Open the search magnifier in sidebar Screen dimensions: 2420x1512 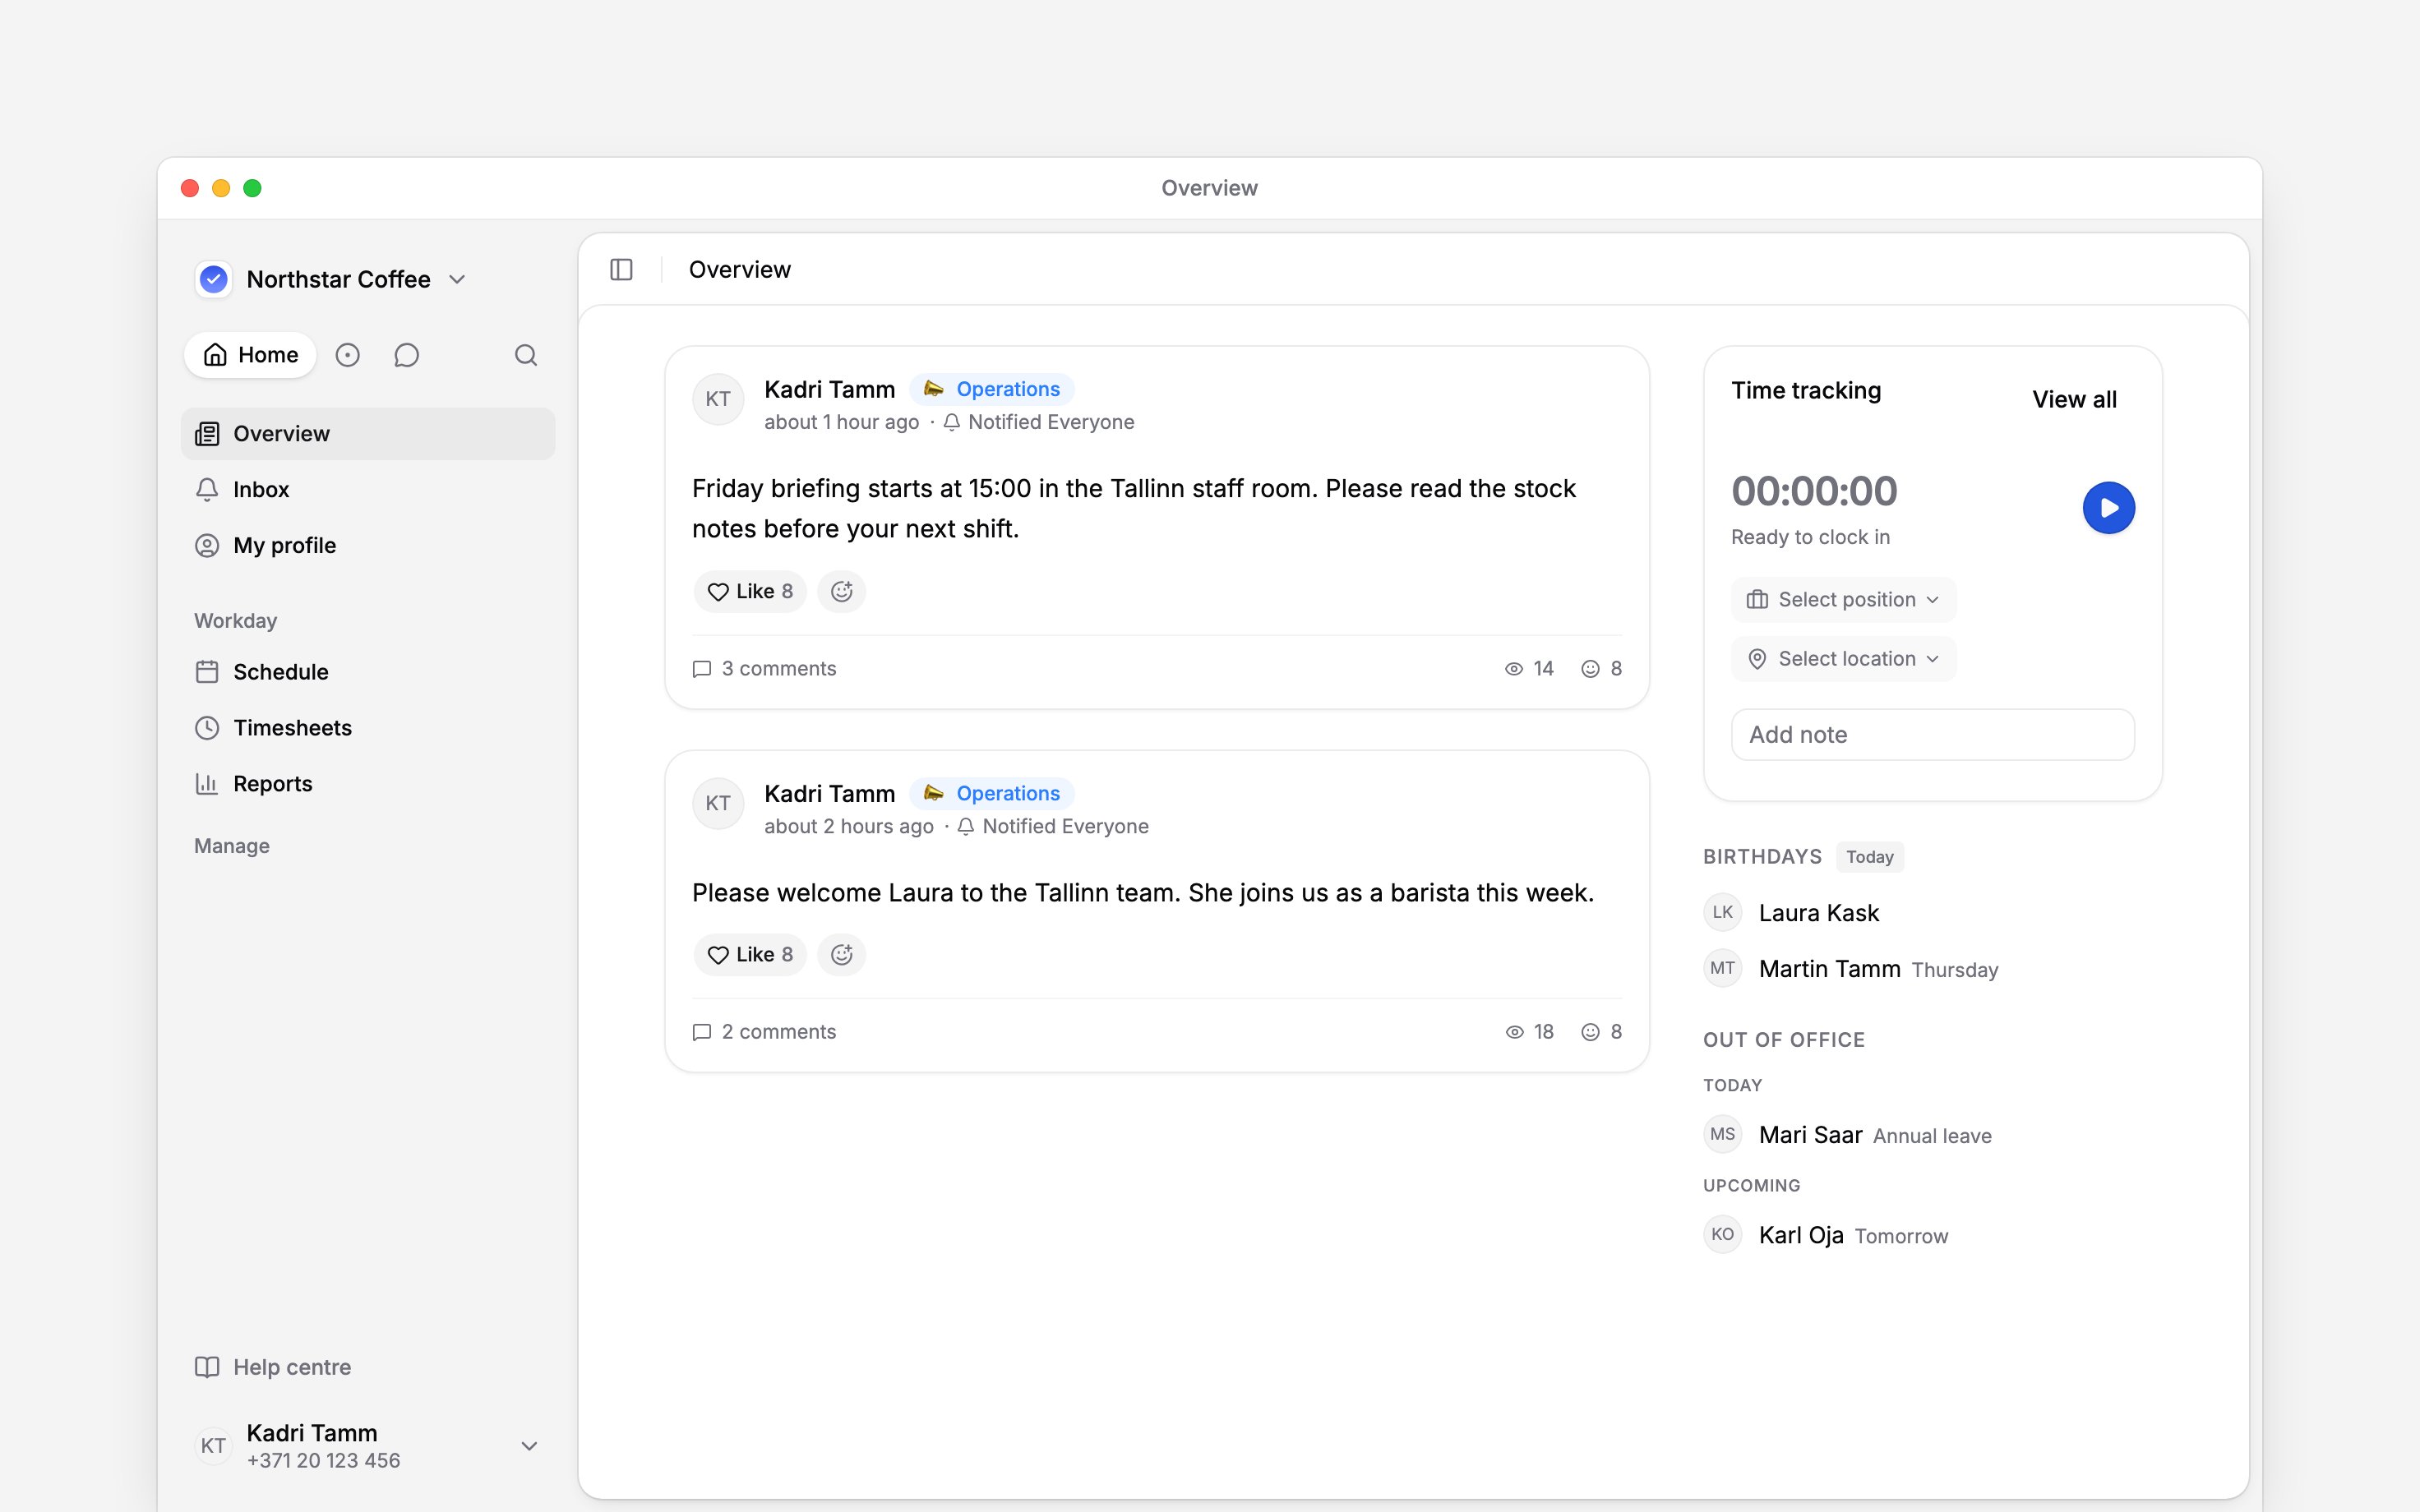click(526, 355)
